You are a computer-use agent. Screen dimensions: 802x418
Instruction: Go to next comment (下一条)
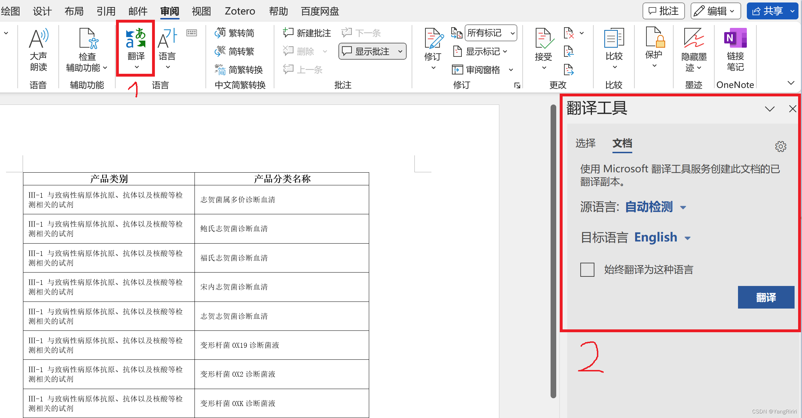[361, 33]
